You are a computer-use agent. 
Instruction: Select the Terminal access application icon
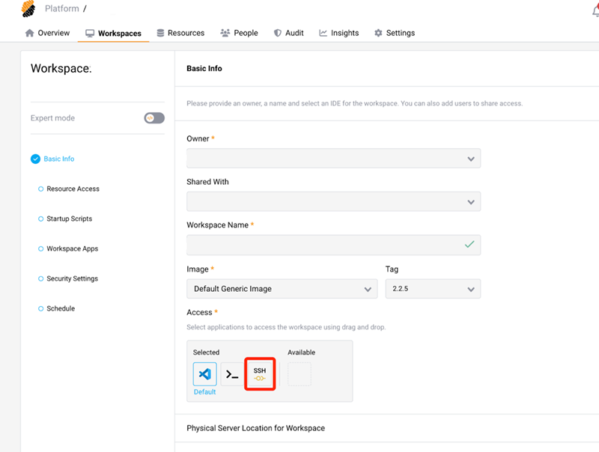coord(232,373)
